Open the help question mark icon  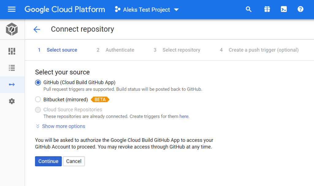pos(300,9)
